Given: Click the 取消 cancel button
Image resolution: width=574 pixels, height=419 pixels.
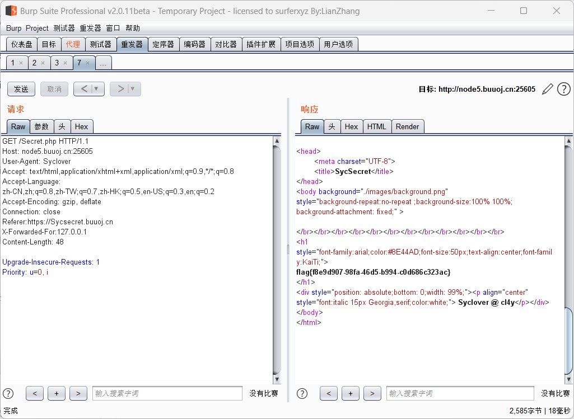Looking at the screenshot, I should 54,89.
